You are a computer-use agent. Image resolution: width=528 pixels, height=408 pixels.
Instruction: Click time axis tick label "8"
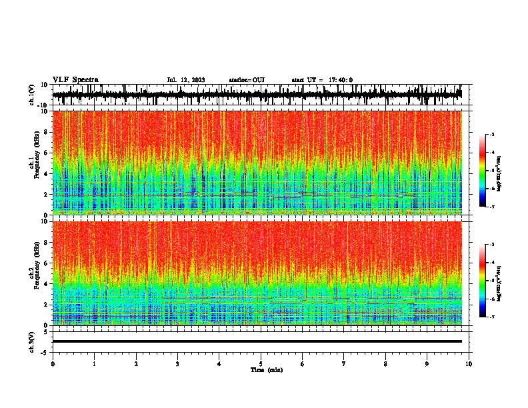click(385, 364)
